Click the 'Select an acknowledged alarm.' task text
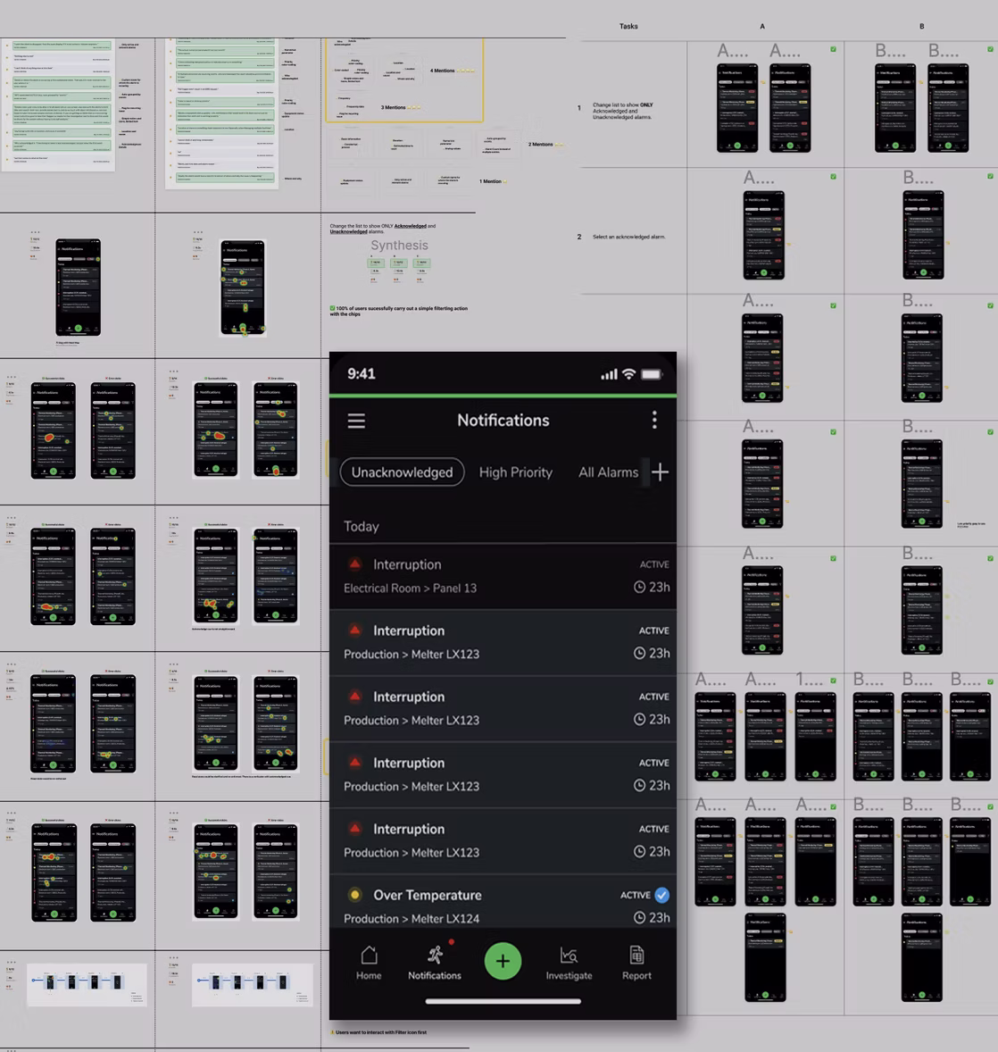Viewport: 998px width, 1052px height. (x=629, y=237)
